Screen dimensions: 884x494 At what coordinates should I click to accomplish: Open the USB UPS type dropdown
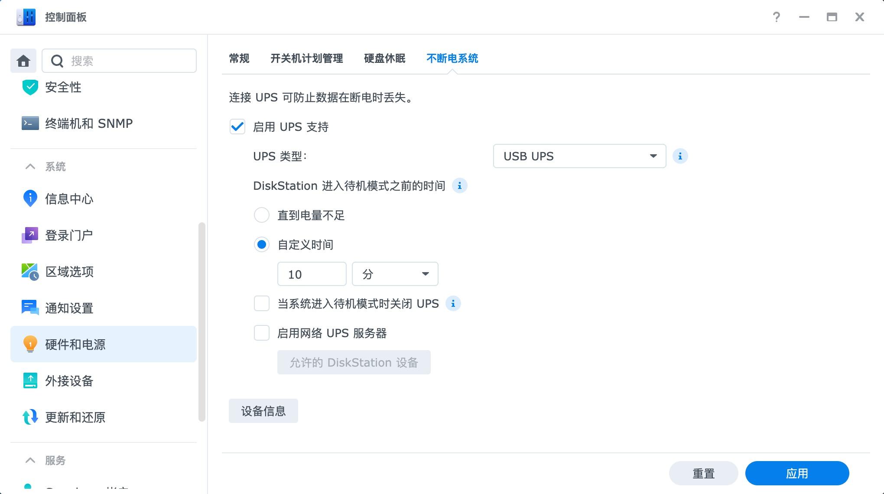tap(579, 156)
